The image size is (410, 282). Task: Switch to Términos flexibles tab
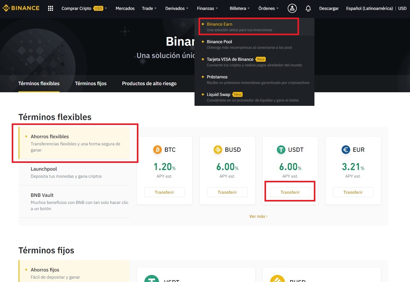pyautogui.click(x=39, y=83)
